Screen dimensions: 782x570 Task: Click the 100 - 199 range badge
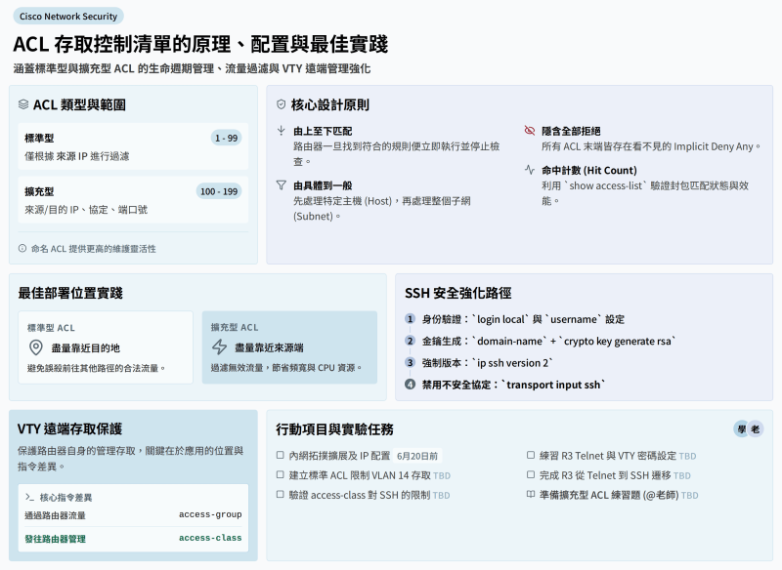tap(219, 191)
